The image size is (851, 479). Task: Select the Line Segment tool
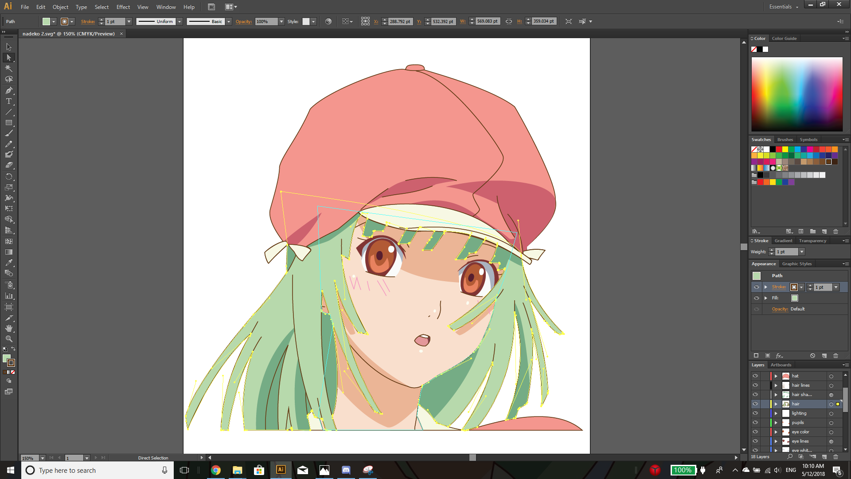click(x=8, y=112)
